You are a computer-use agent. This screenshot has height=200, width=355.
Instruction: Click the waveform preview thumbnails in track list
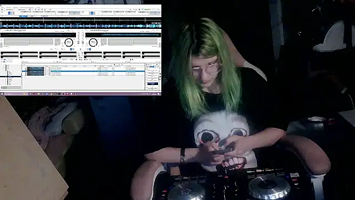tap(35, 71)
